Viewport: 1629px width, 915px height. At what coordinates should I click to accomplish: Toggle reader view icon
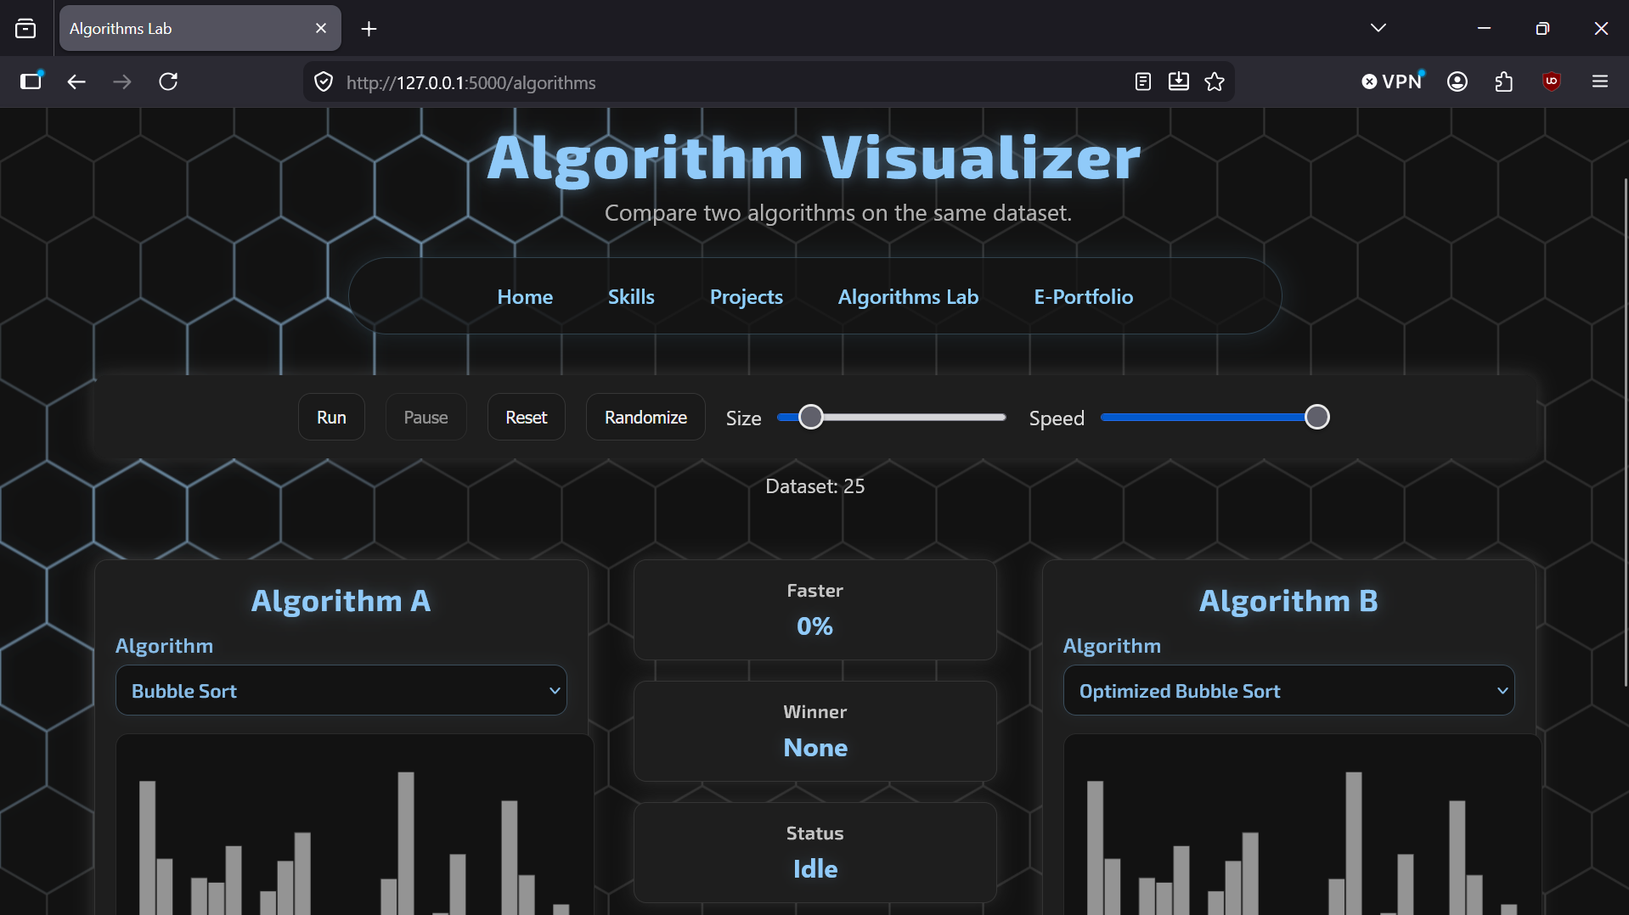[1143, 81]
